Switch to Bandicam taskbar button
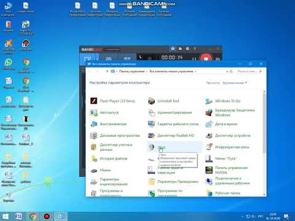This screenshot has height=221, width=295. click(47, 216)
